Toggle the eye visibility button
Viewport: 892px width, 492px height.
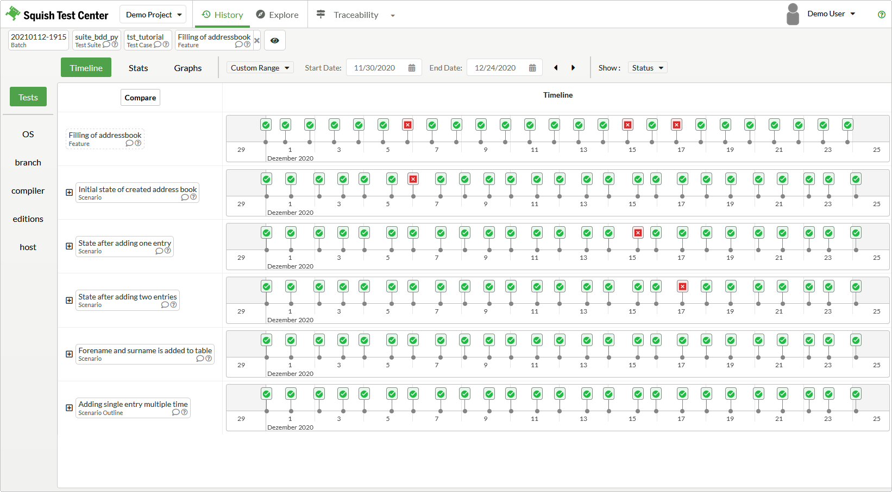pos(275,41)
